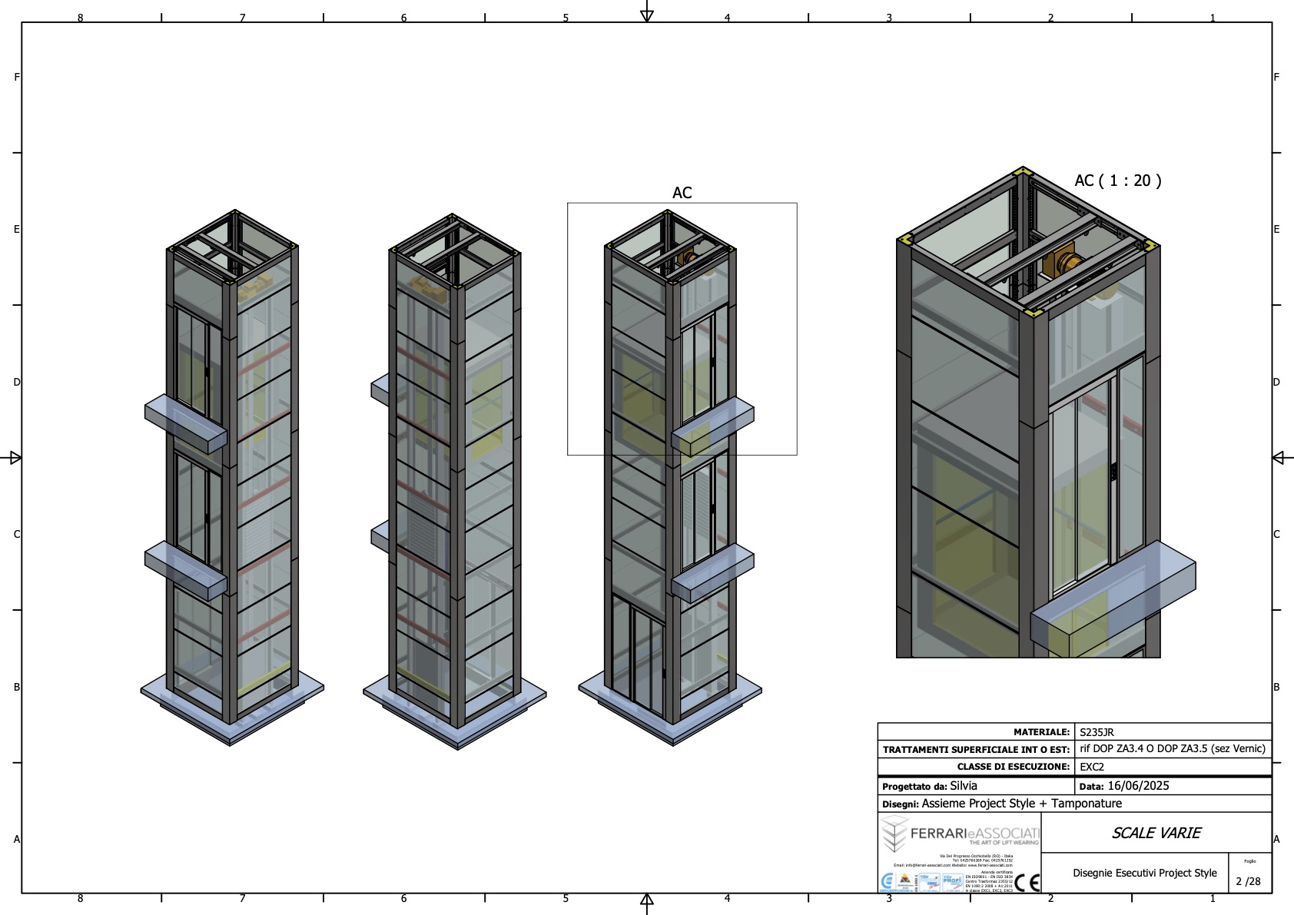The width and height of the screenshot is (1294, 915).
Task: Click the SCALE VARIE title cell
Action: point(1156,833)
